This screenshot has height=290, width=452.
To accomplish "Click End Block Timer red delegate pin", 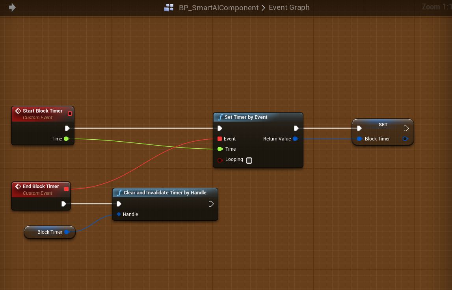I will [x=66, y=189].
